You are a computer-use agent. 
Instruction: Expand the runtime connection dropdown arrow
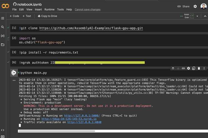click(x=197, y=16)
